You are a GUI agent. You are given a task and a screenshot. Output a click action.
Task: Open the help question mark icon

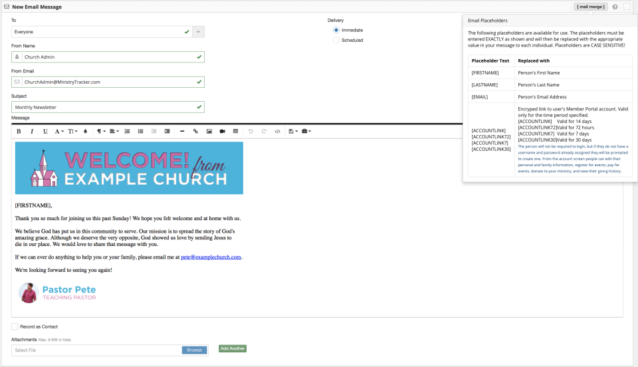click(x=615, y=7)
